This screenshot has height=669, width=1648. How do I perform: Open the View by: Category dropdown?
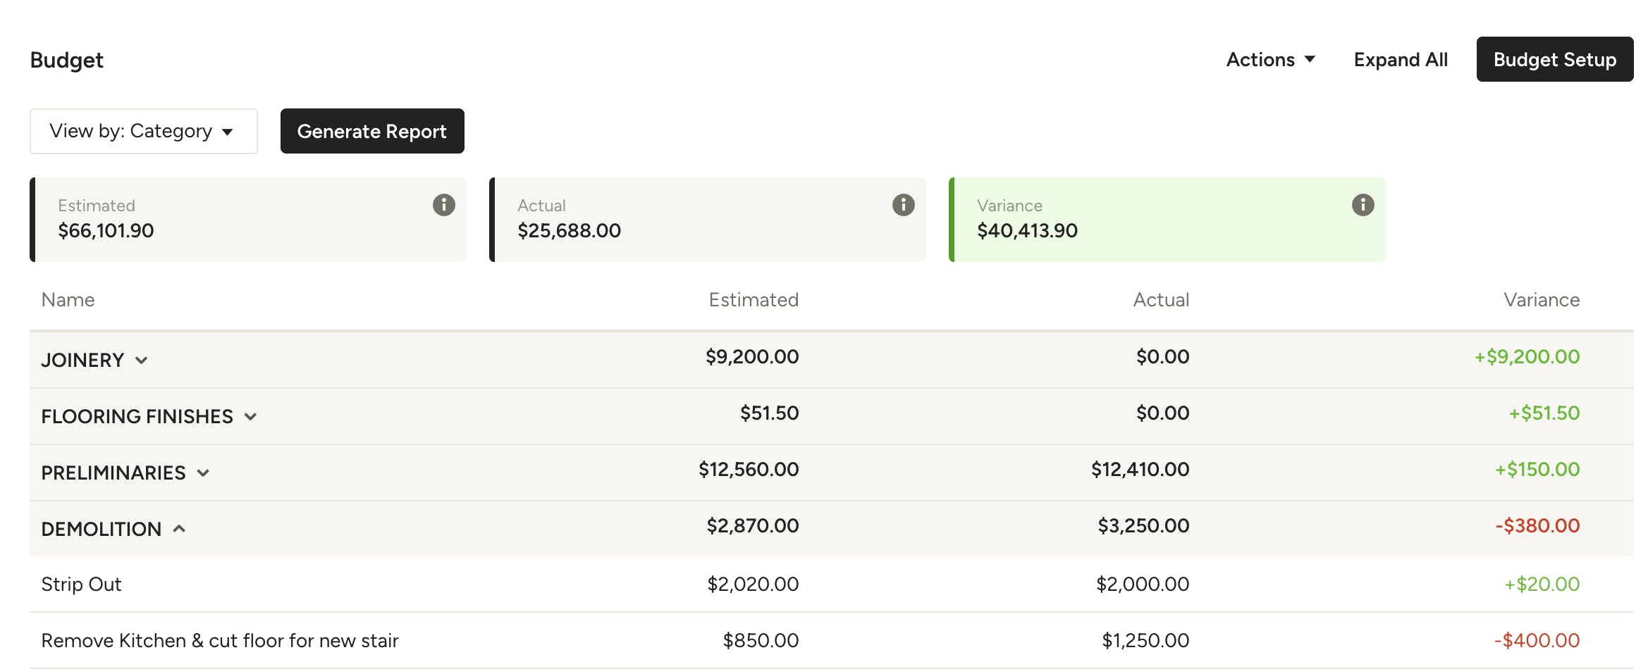(144, 131)
